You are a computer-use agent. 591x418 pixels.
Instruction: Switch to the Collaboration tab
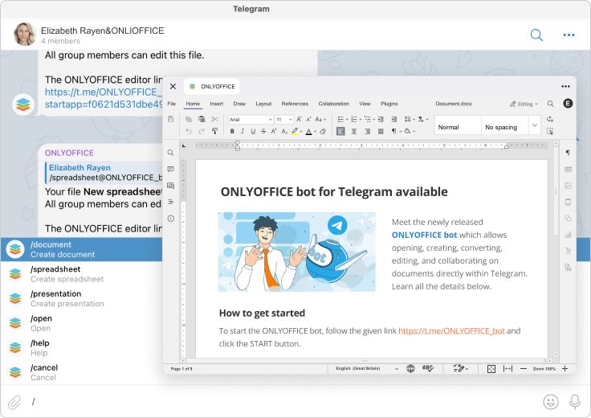point(333,104)
